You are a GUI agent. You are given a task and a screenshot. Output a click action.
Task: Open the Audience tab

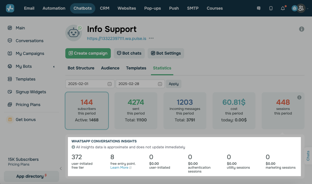[110, 68]
